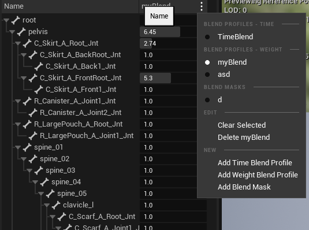Click the bone icon next to root
The height and width of the screenshot is (230, 309).
(x=16, y=20)
